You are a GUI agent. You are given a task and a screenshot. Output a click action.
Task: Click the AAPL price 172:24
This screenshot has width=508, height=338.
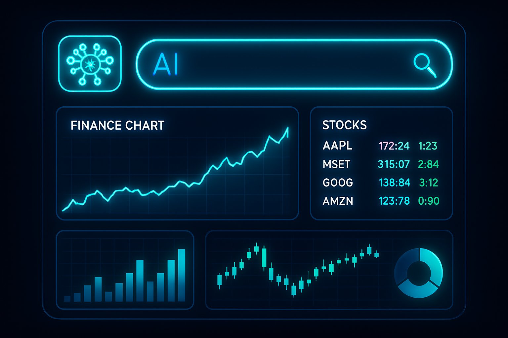(x=394, y=146)
